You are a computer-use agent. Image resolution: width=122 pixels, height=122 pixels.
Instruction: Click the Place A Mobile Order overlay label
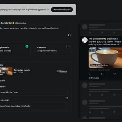(99, 65)
